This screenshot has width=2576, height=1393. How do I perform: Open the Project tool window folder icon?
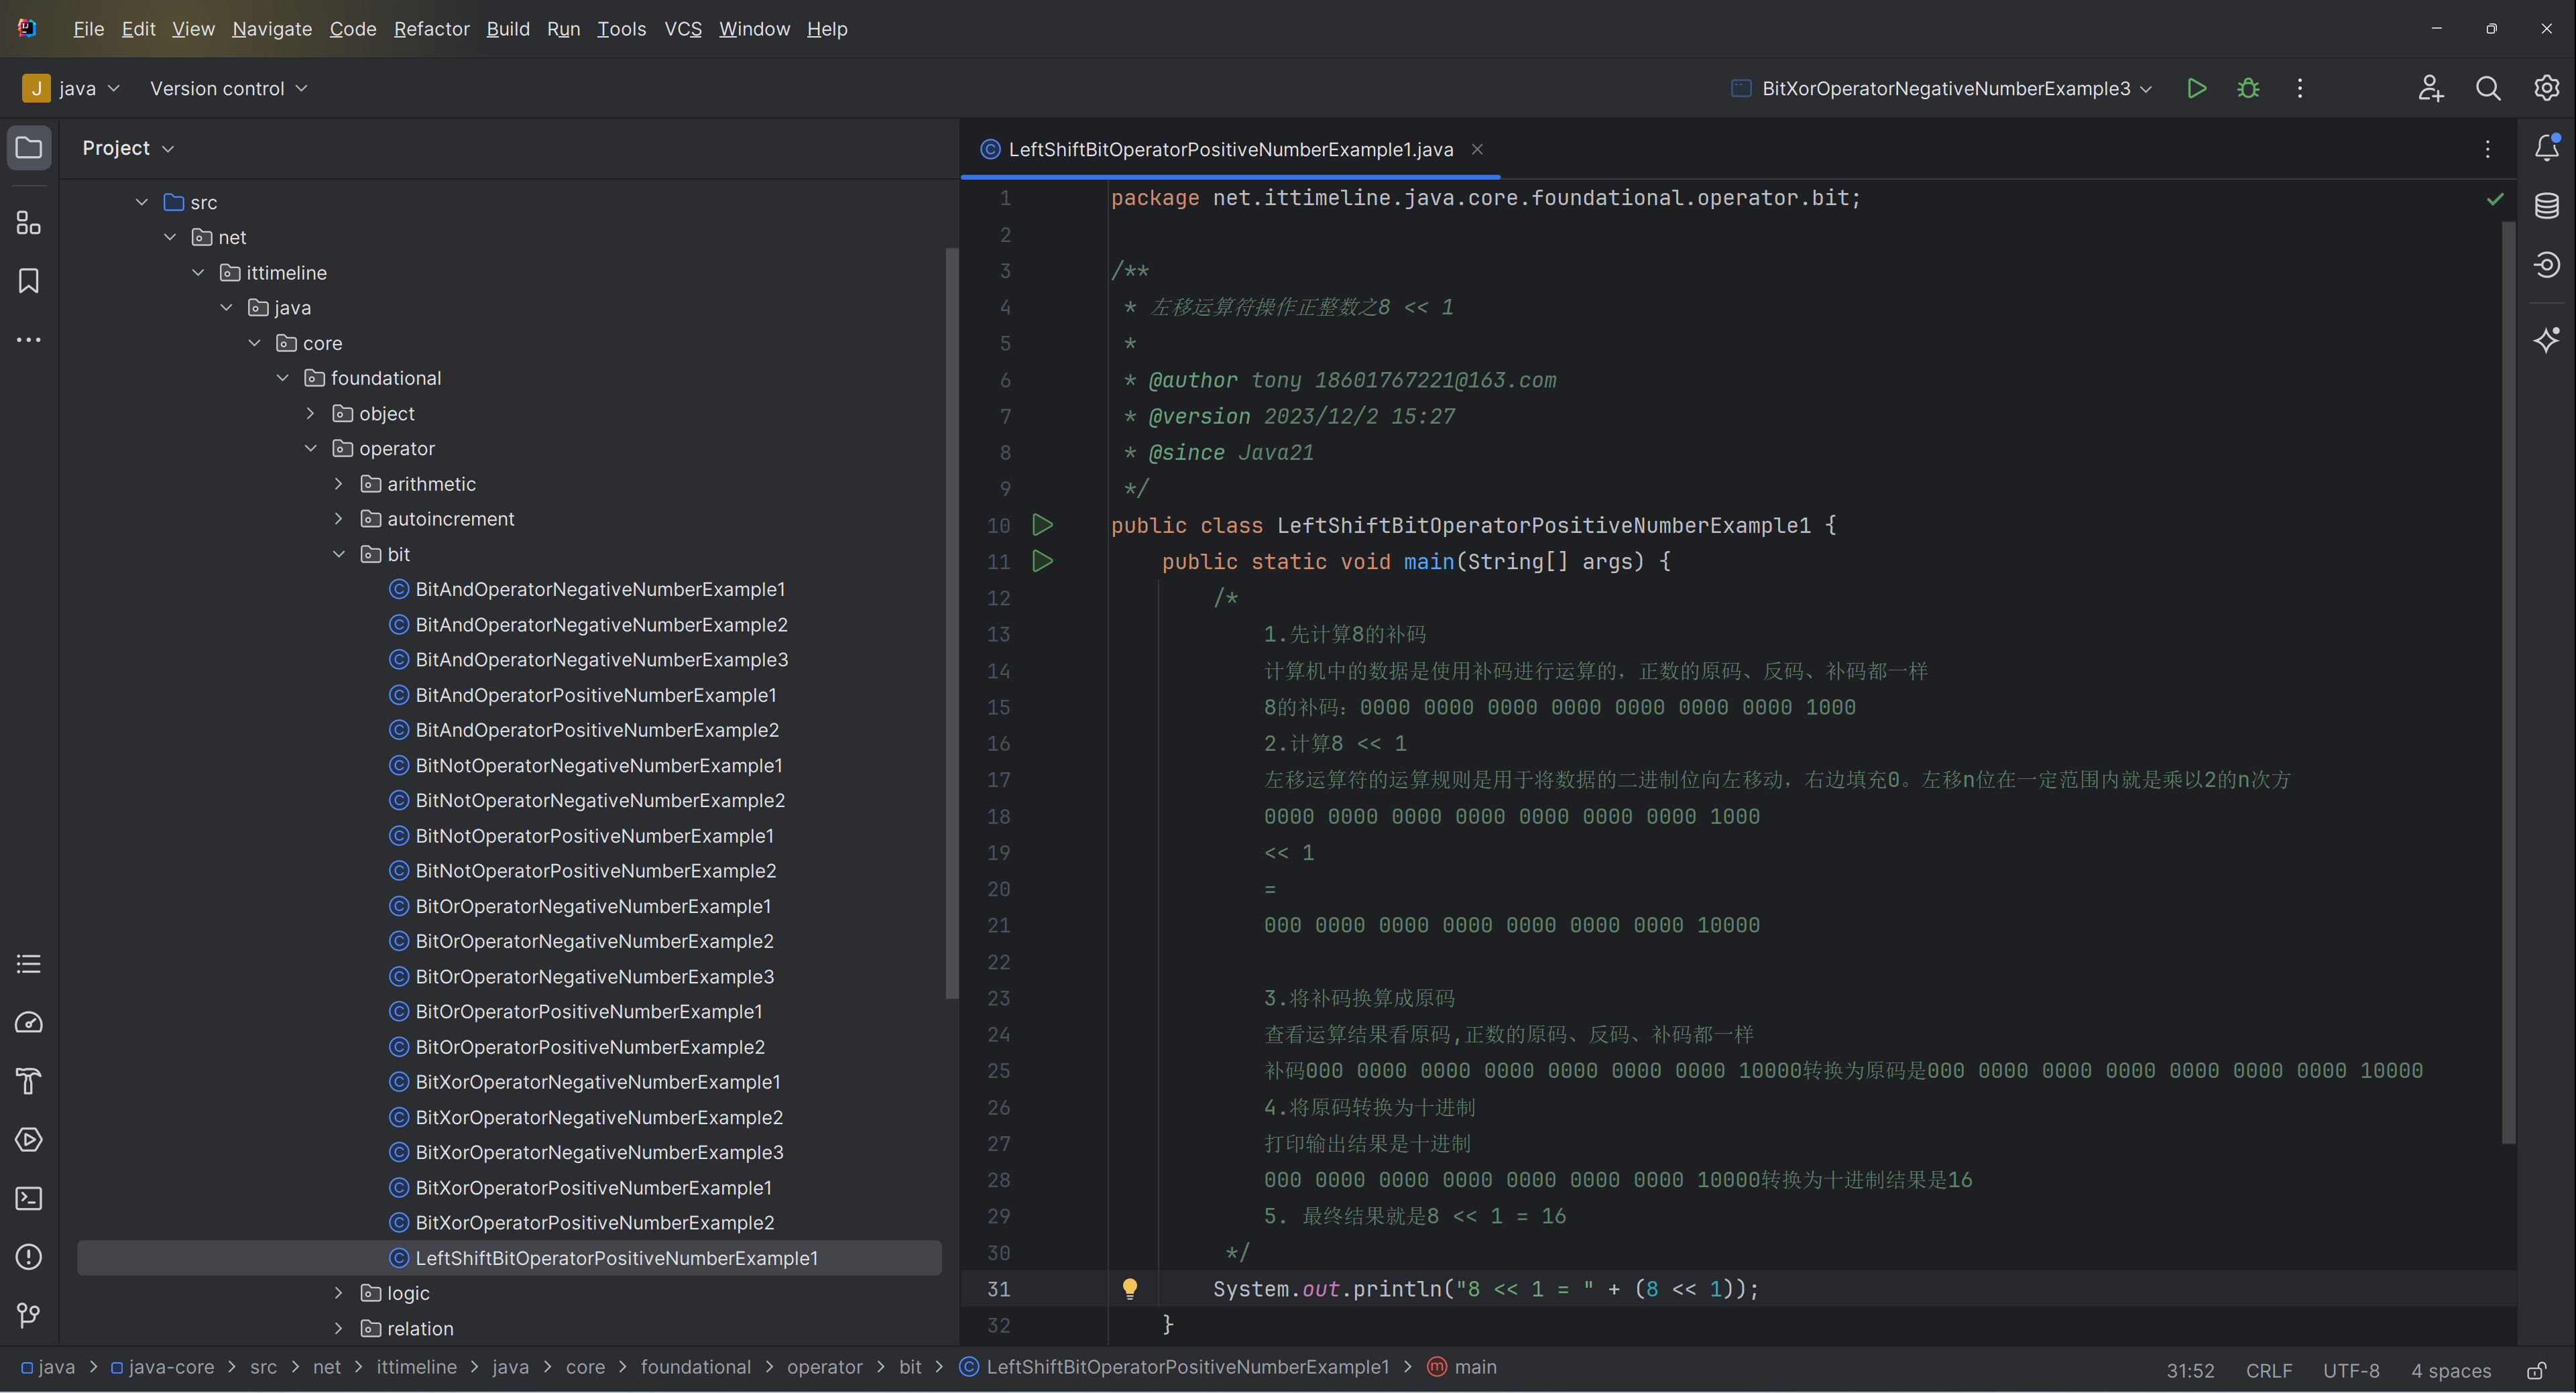coord(29,148)
